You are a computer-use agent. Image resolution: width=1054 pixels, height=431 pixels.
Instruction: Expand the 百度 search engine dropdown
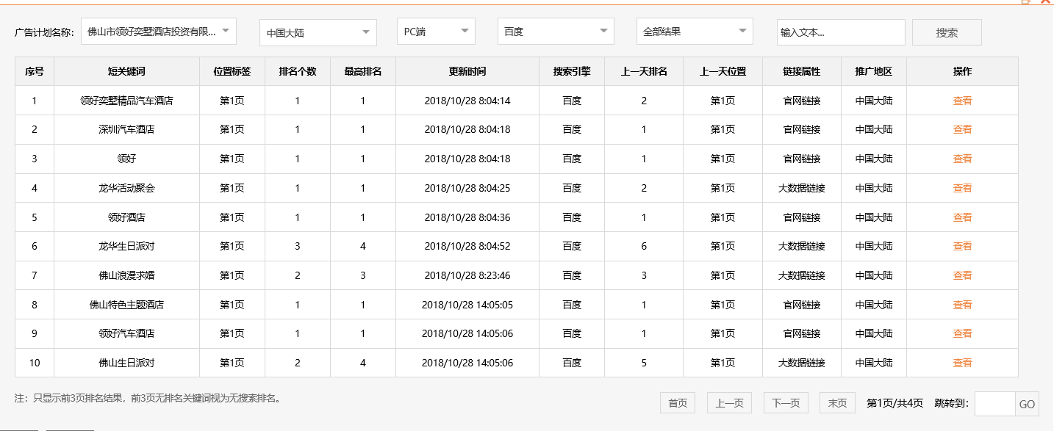555,31
